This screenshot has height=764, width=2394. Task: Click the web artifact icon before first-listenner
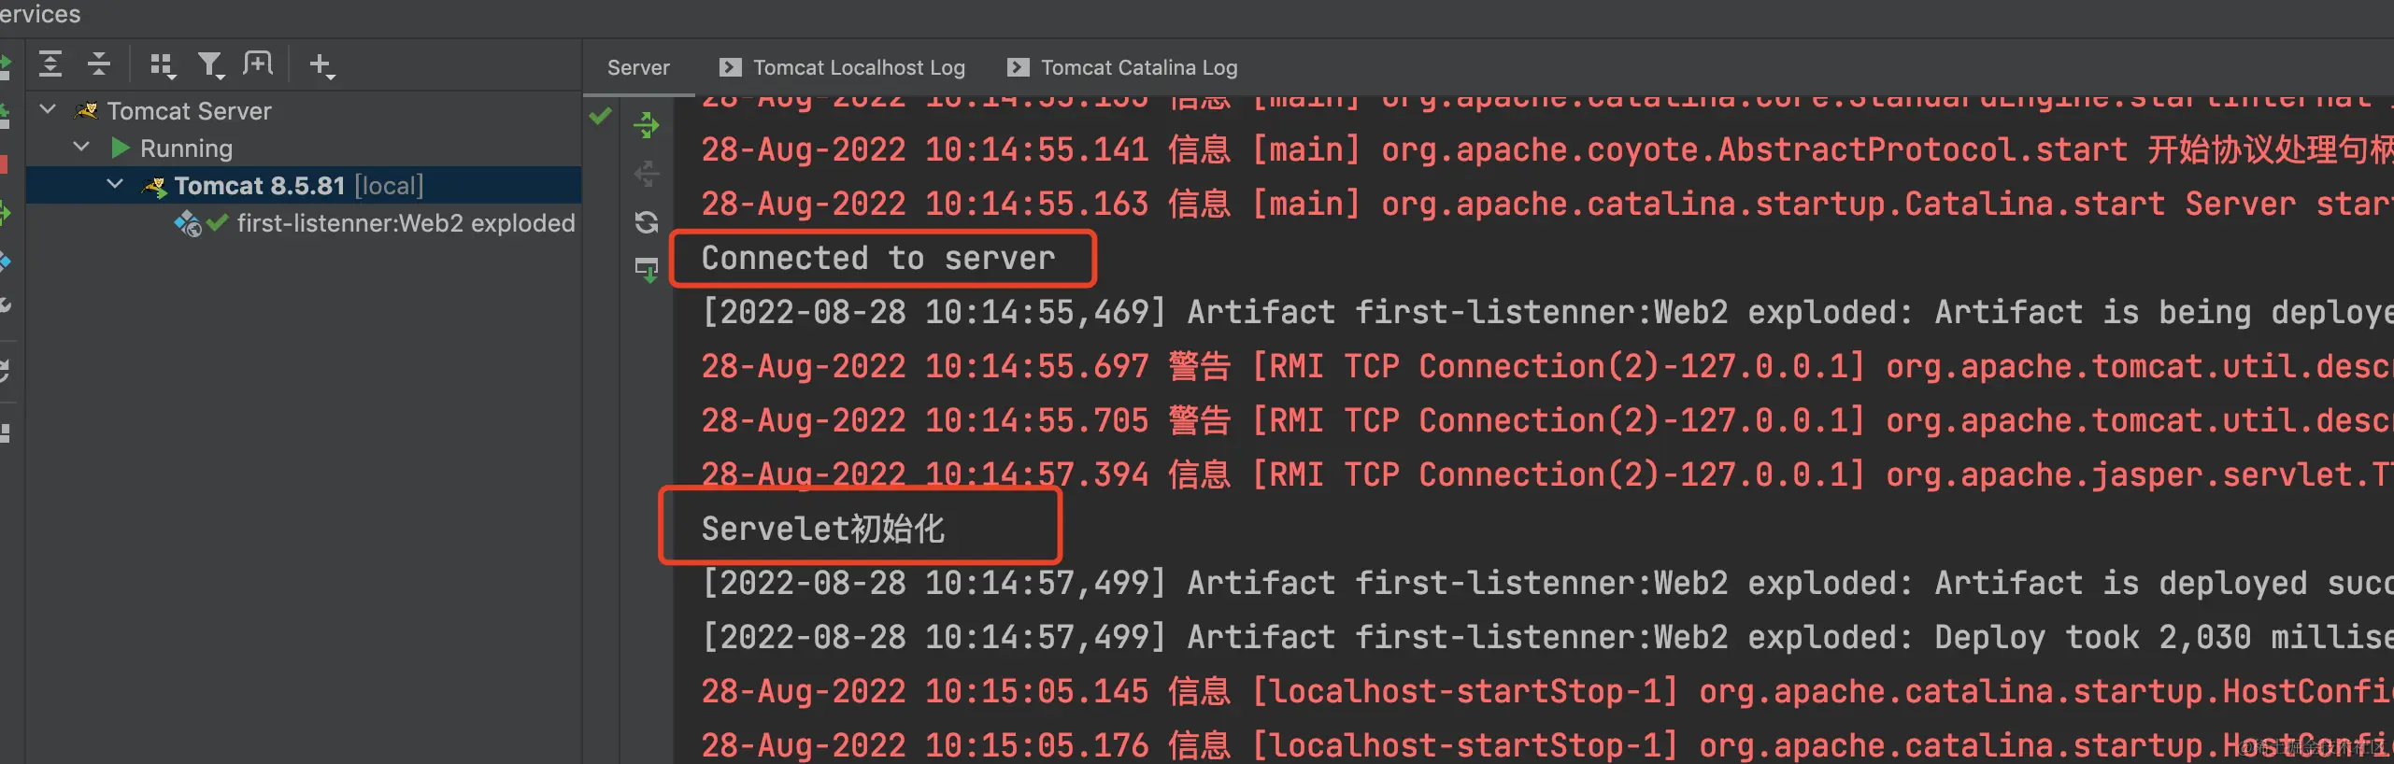tap(187, 223)
